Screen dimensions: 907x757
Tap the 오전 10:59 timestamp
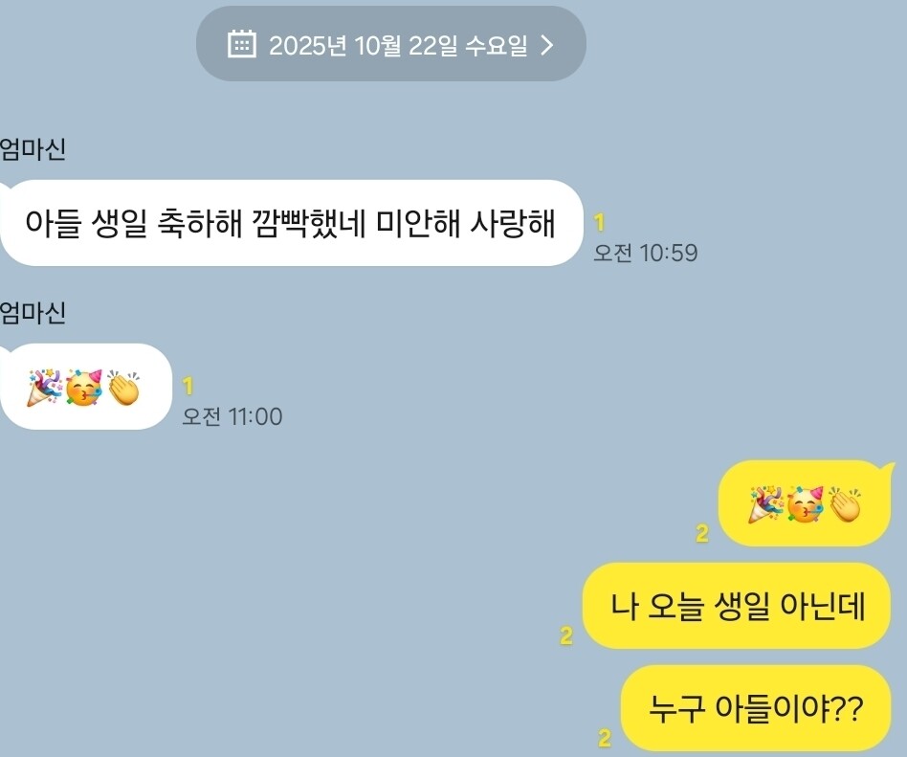[x=646, y=253]
